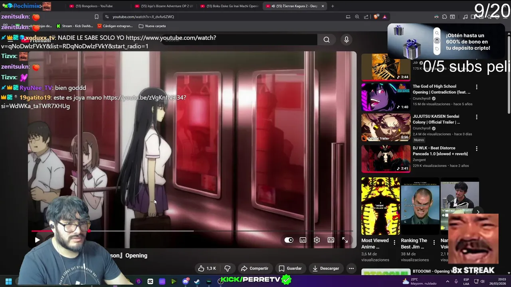
Task: Open Cárdigan extragrande bookmark
Action: click(x=115, y=26)
